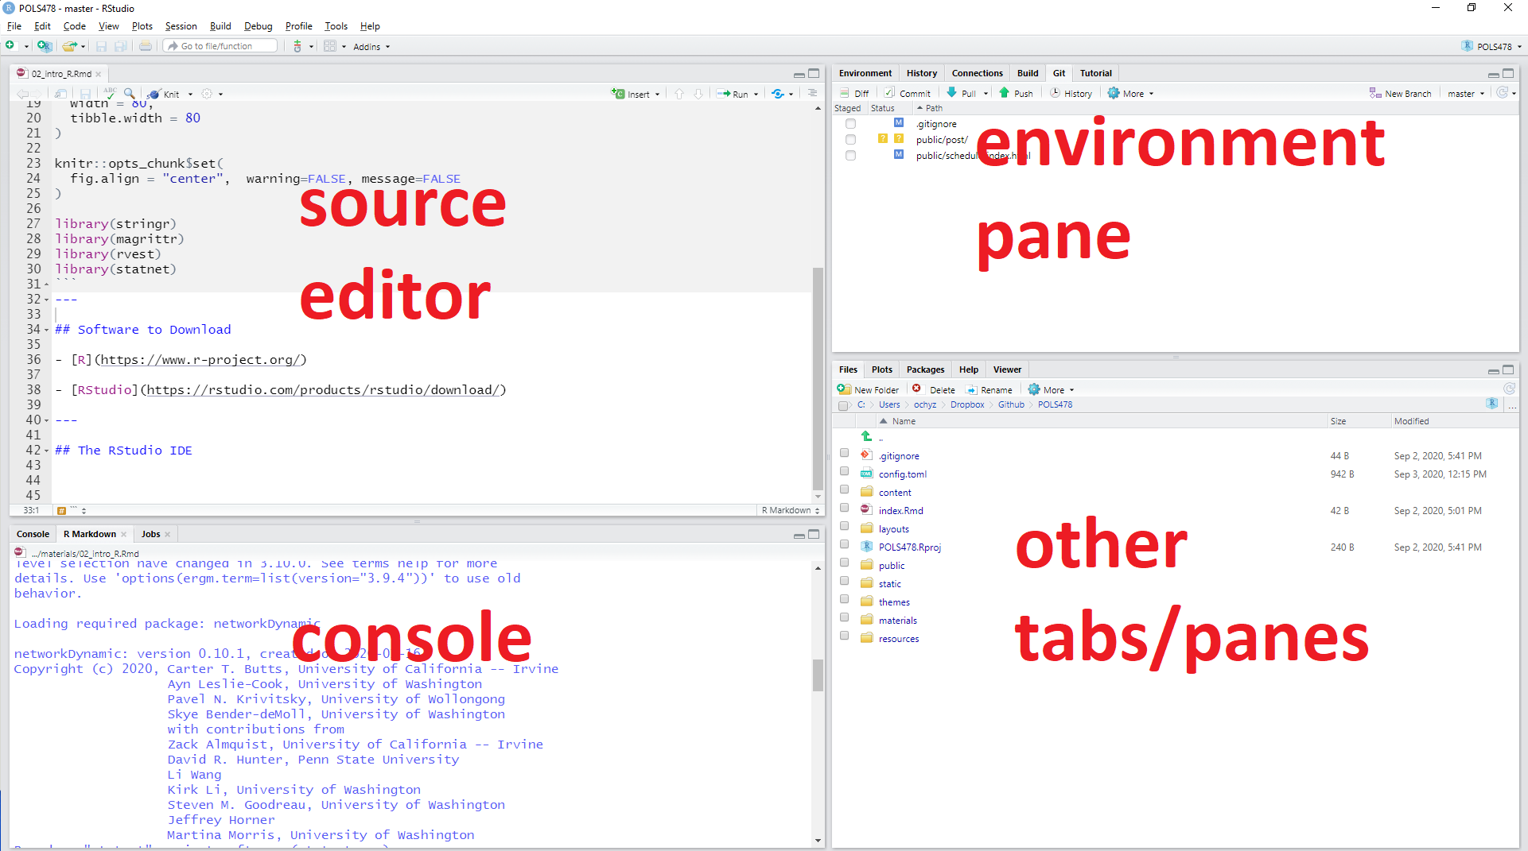Click the source editor vertical scrollbar
Viewport: 1528px width, 851px height.
[x=818, y=378]
